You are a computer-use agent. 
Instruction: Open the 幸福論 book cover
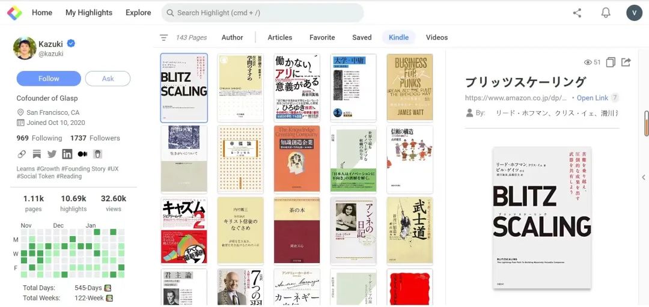pos(240,159)
